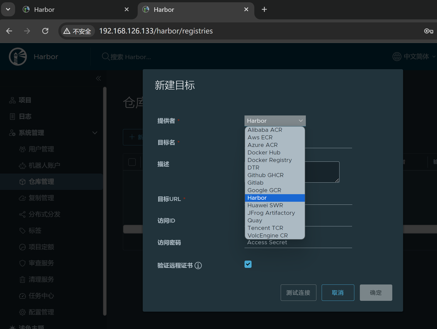This screenshot has width=437, height=329.
Task: Select Docker Hub from provider list
Action: click(x=264, y=152)
